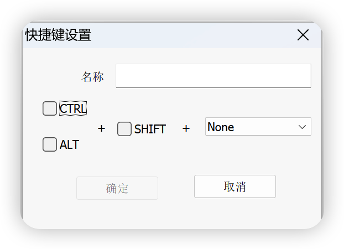Click the 名称 field label
The image size is (344, 249).
92,76
